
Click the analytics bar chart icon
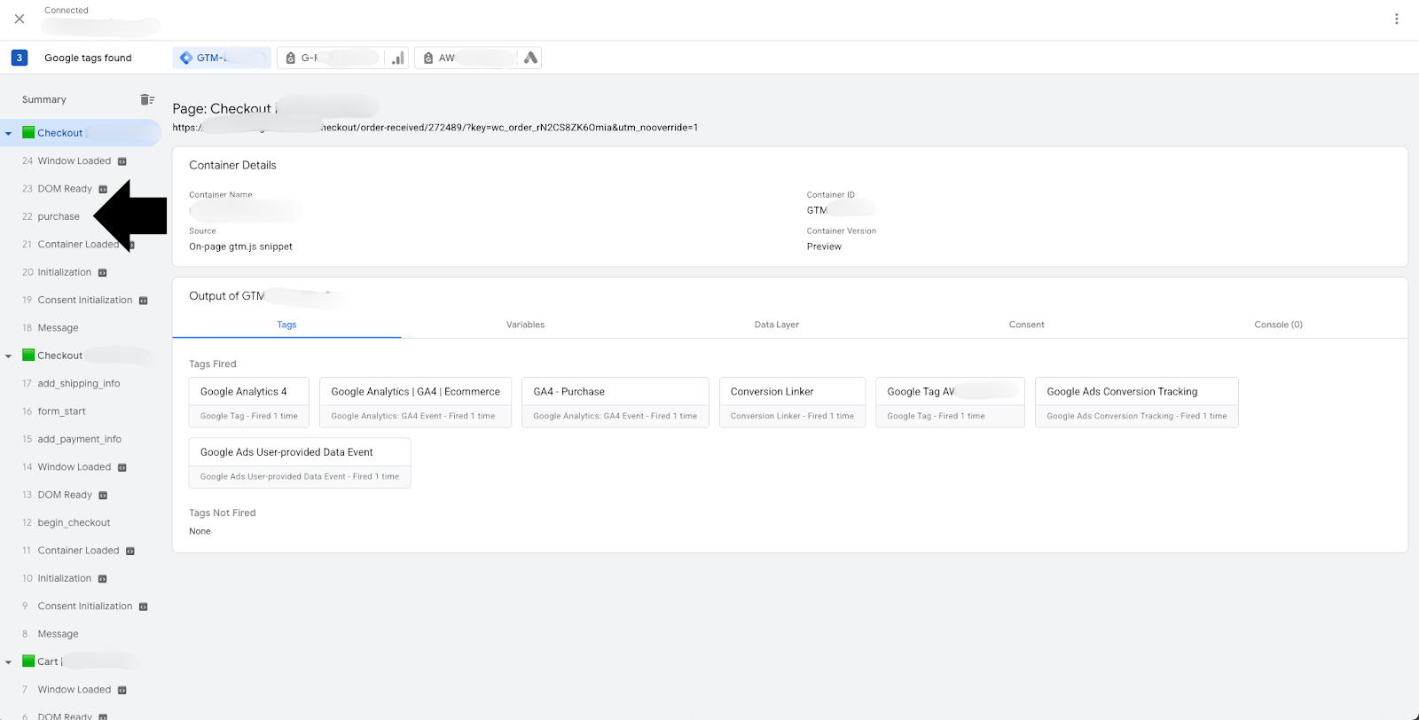[x=397, y=58]
